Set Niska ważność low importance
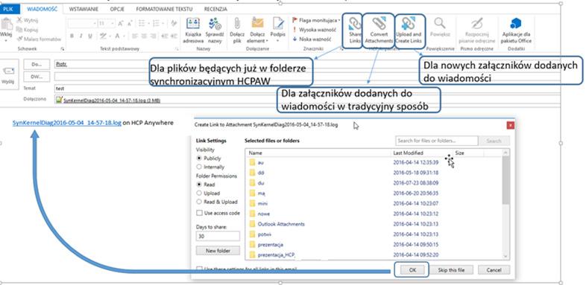 [x=312, y=39]
